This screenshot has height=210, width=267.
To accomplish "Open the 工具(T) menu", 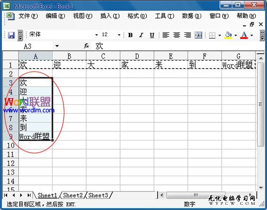I will pyautogui.click(x=164, y=16).
